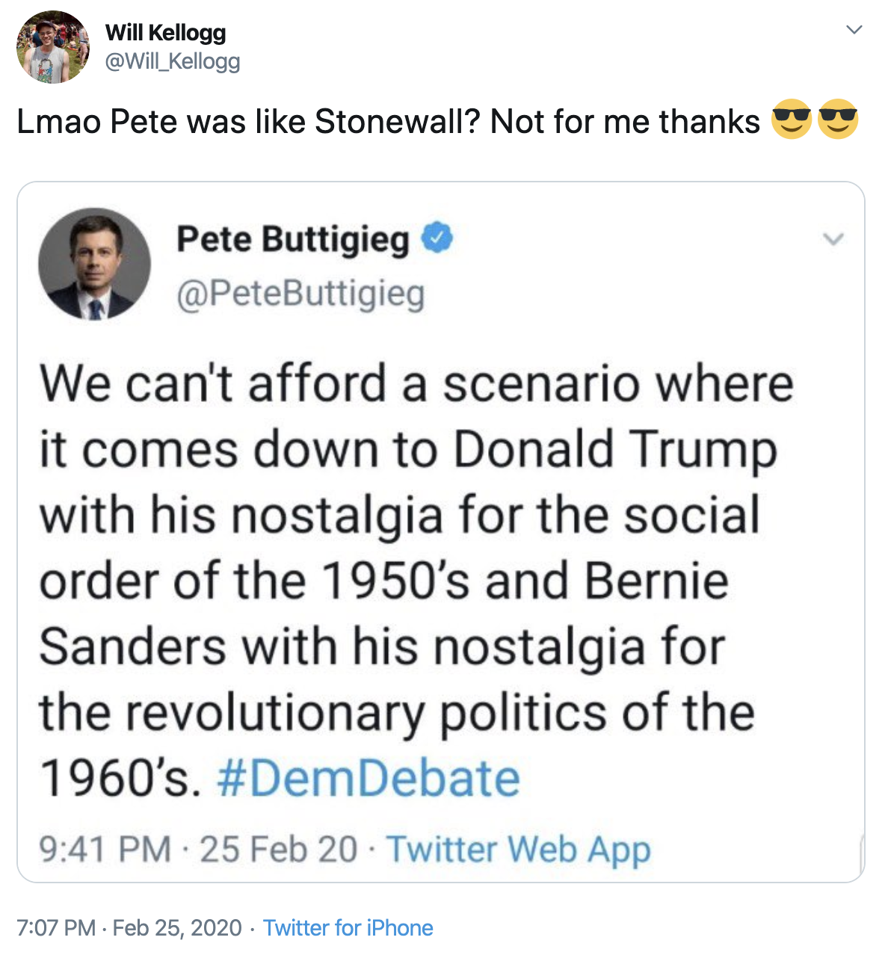Open the #DemDebate hashtag

coord(368,778)
